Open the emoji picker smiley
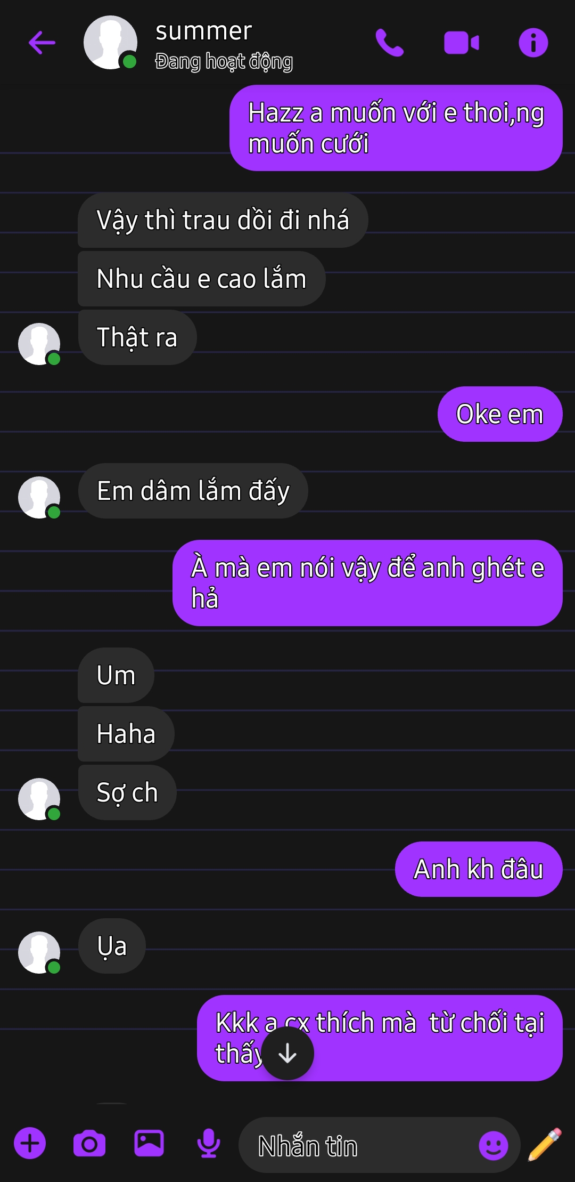 pyautogui.click(x=494, y=1145)
